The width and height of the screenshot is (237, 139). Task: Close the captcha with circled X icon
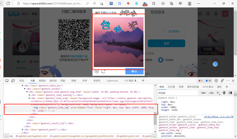[97, 71]
